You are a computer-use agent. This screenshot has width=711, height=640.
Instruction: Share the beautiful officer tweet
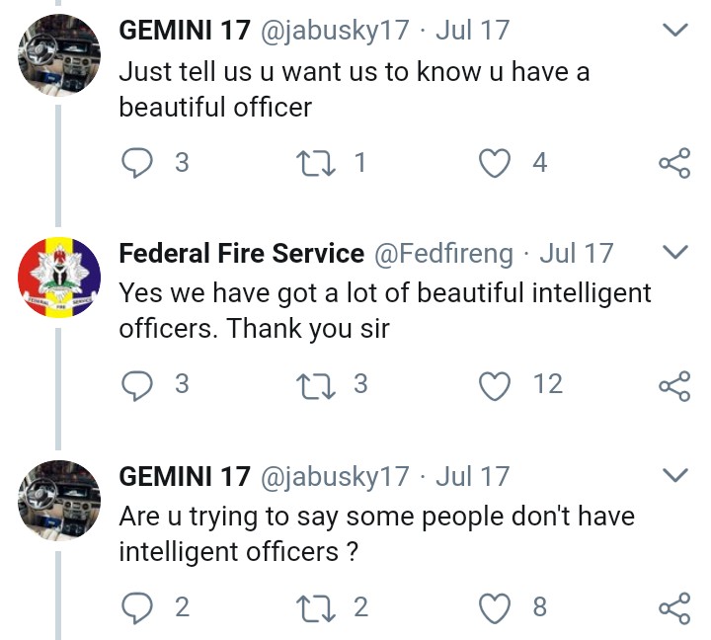673,164
